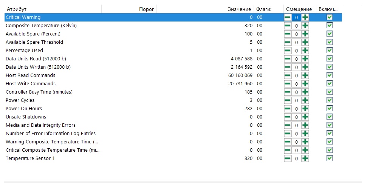Click minus icon for Available Spare Threshold

click(x=288, y=42)
